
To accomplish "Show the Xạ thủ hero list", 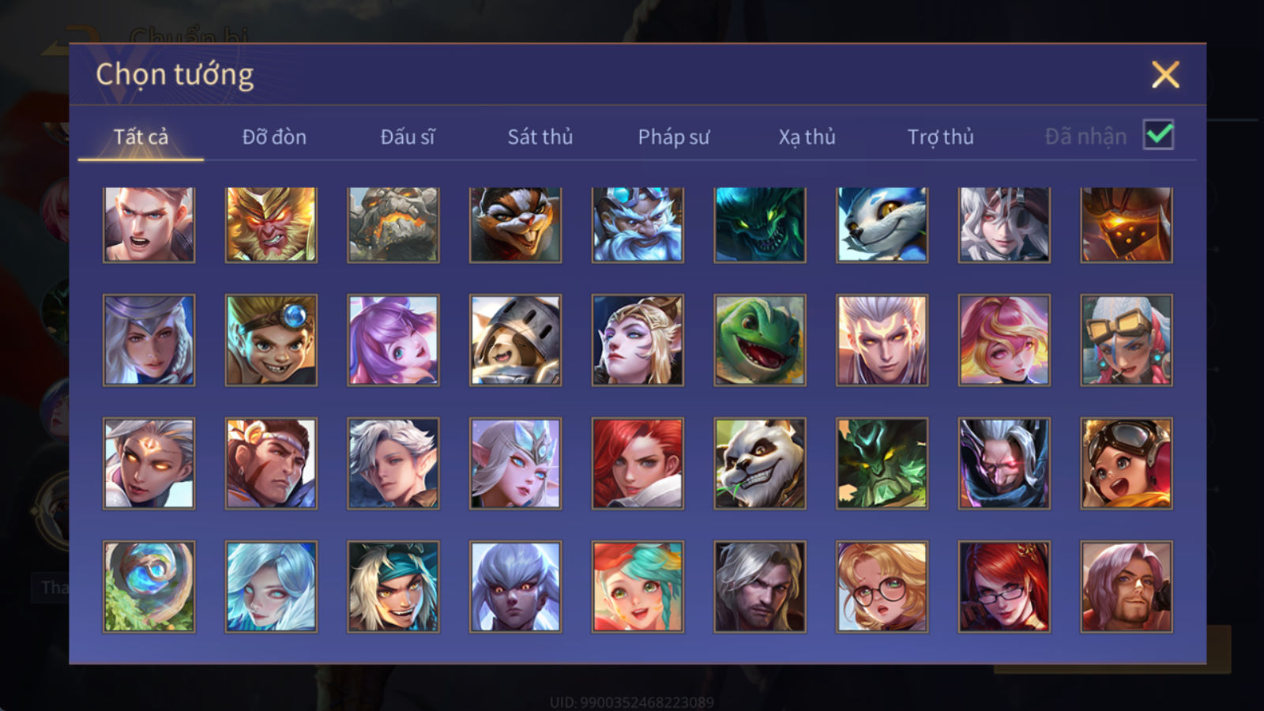I will tap(807, 137).
